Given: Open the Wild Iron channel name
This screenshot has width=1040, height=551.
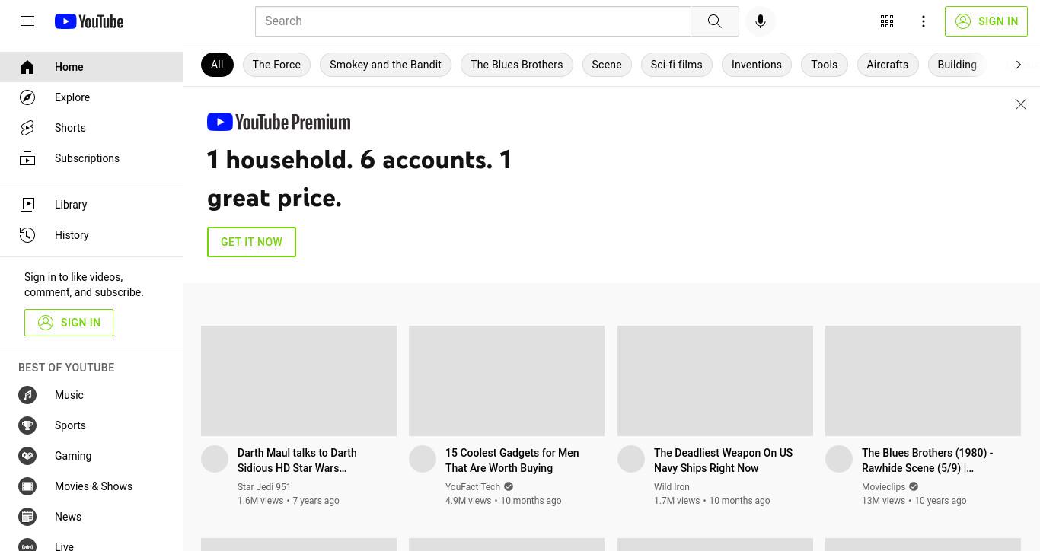Looking at the screenshot, I should [x=672, y=487].
